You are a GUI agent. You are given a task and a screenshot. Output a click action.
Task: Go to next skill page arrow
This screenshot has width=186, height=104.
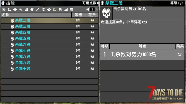[97, 9]
